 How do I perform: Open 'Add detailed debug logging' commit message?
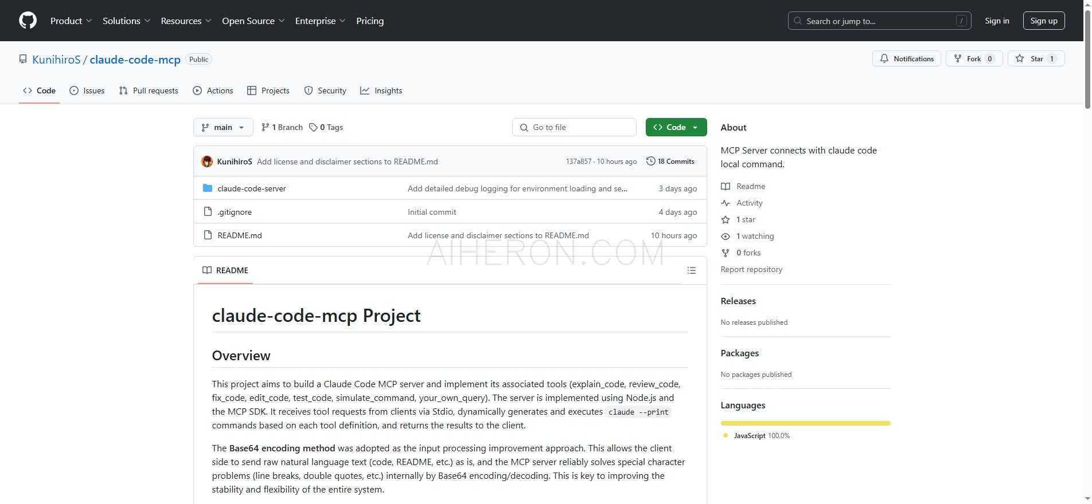[x=517, y=188]
